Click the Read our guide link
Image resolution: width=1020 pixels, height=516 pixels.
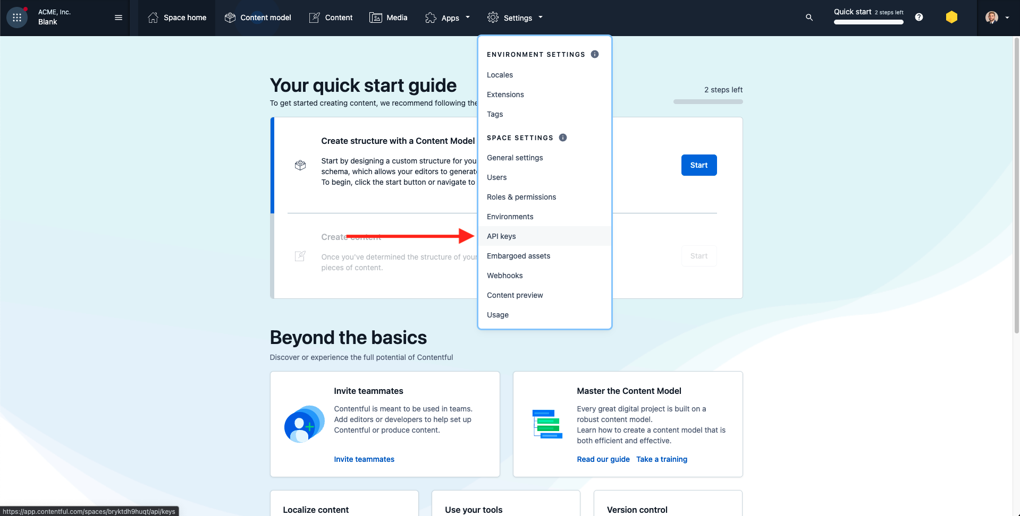[603, 459]
